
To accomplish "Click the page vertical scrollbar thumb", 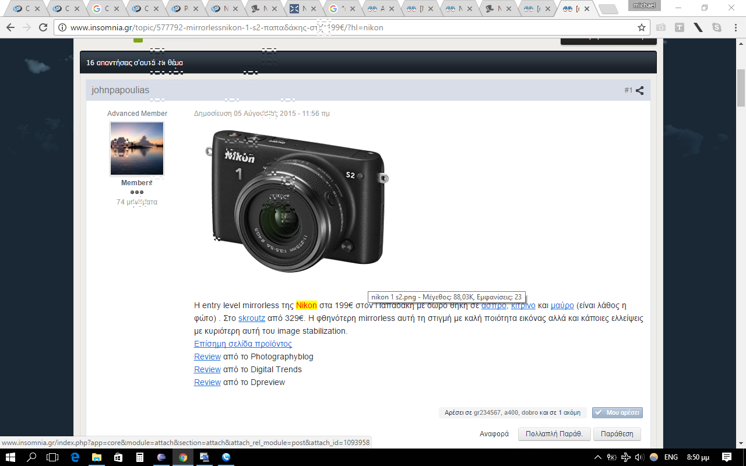I will pyautogui.click(x=741, y=87).
